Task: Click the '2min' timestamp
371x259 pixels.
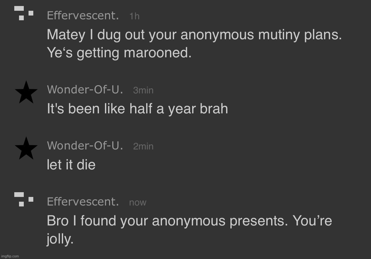Action: coord(143,146)
